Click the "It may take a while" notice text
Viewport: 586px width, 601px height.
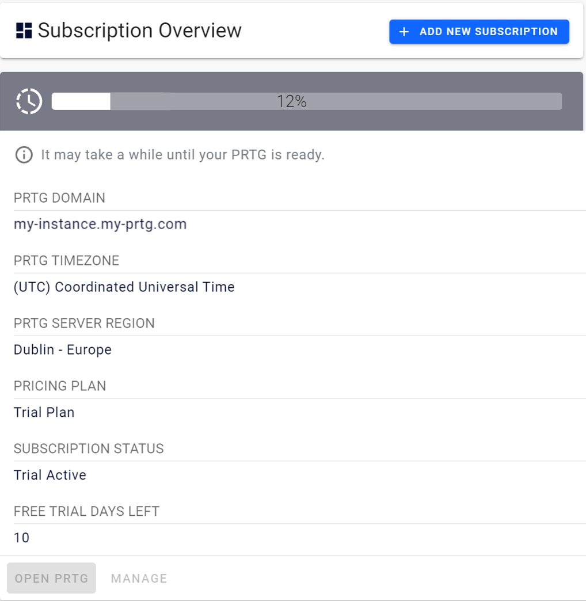click(x=182, y=155)
